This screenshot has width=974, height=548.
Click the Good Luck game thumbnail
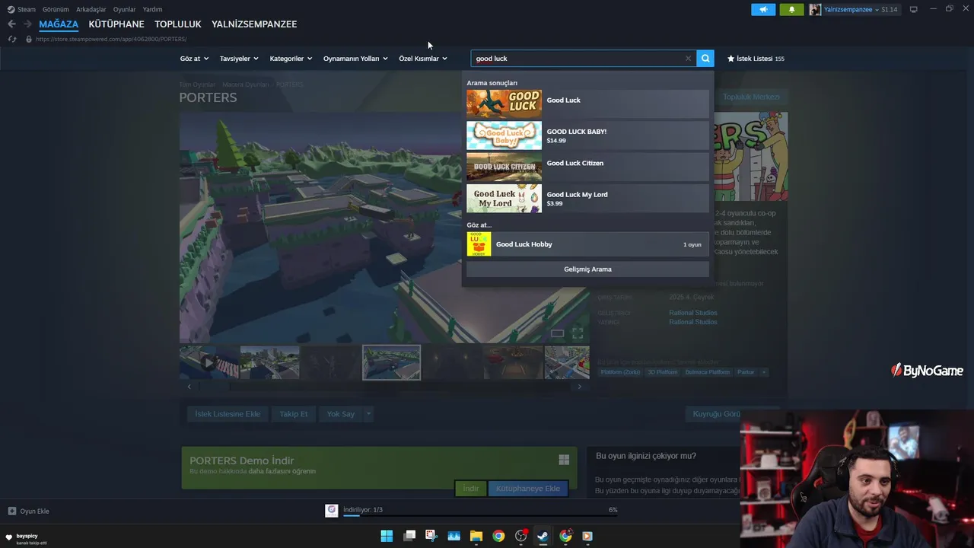pyautogui.click(x=504, y=104)
